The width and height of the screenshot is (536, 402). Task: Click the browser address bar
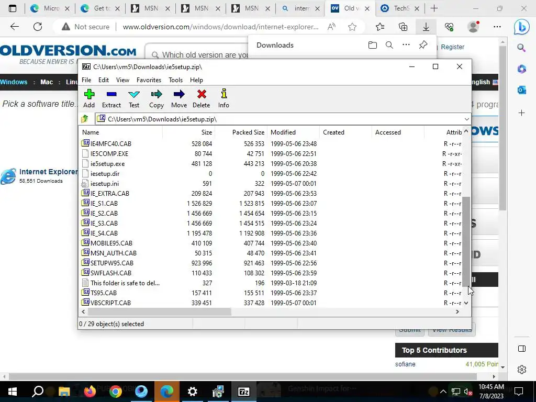220,27
